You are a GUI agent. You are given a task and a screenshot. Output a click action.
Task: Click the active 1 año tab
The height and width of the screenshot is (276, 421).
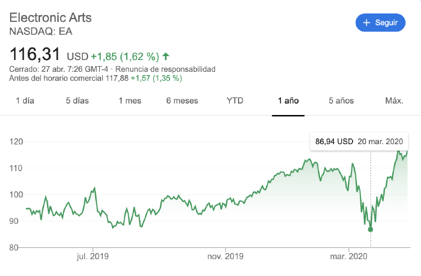pos(288,101)
